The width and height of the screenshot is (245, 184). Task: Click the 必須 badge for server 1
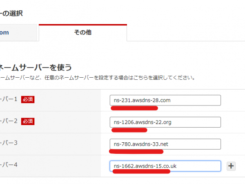click(28, 99)
